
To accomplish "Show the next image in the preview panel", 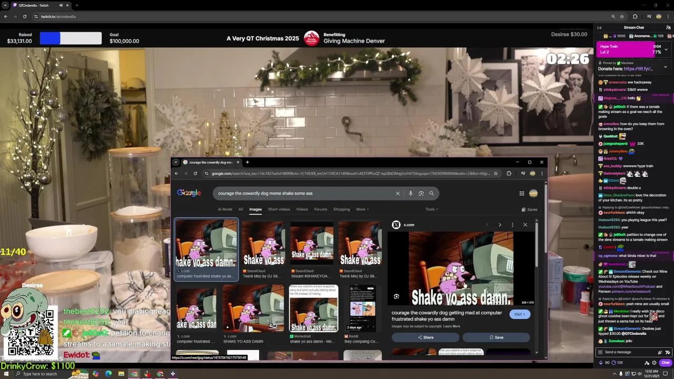I will click(500, 225).
